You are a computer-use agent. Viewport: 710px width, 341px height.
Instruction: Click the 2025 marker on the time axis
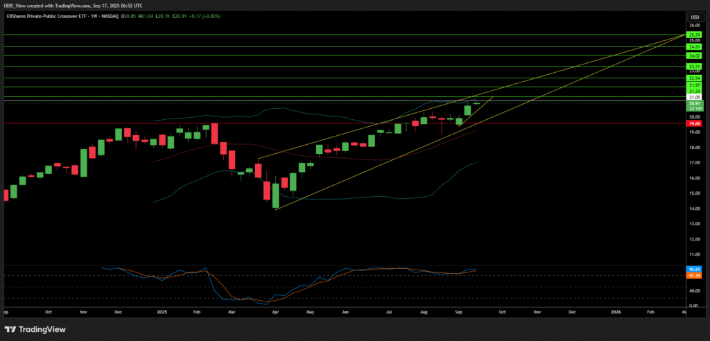tap(163, 312)
